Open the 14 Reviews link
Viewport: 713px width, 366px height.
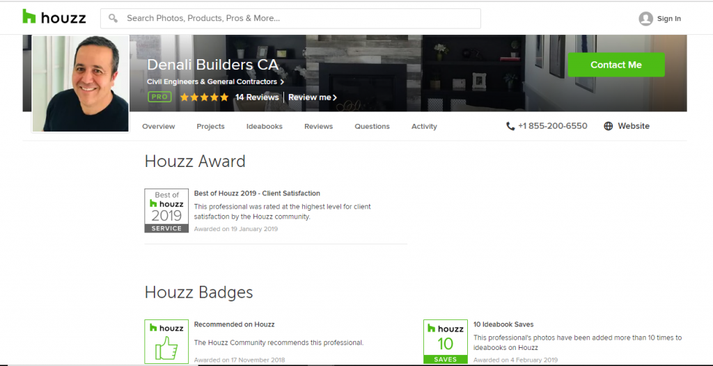click(257, 97)
